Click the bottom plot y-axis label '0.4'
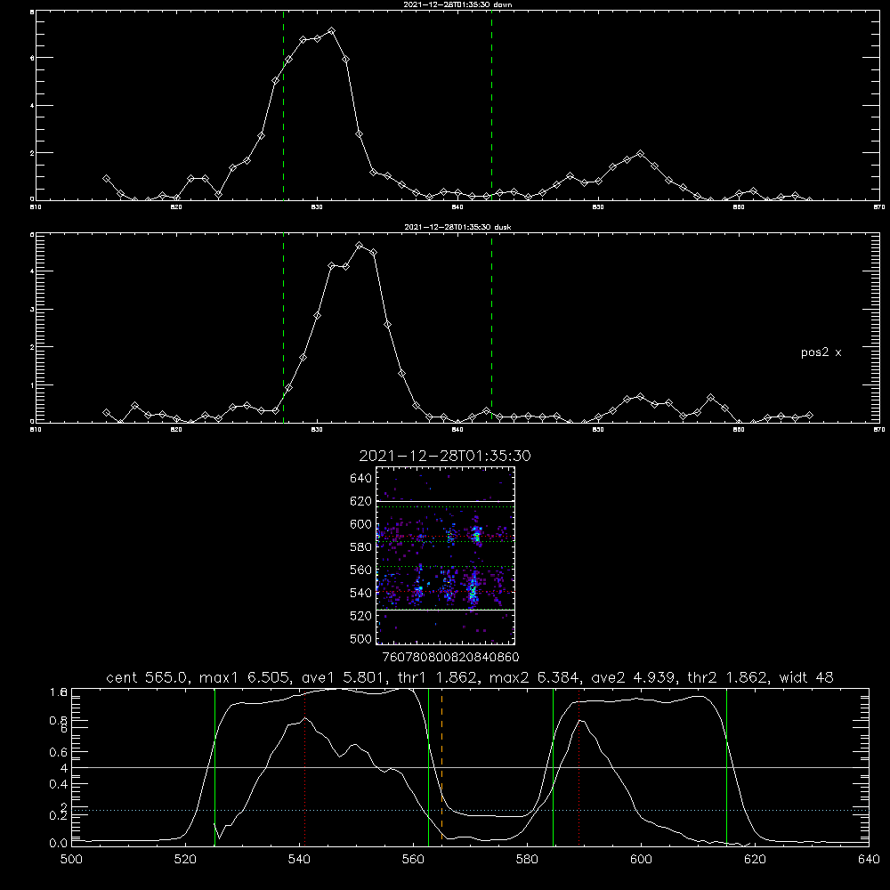The image size is (890, 890). coord(59,784)
